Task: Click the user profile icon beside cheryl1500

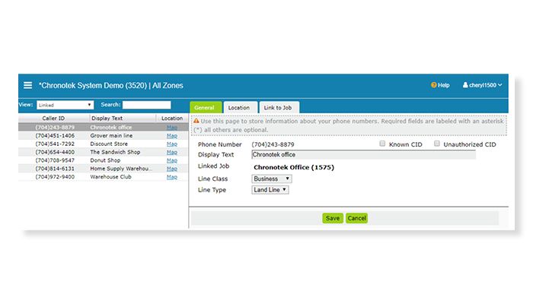Action: 465,85
